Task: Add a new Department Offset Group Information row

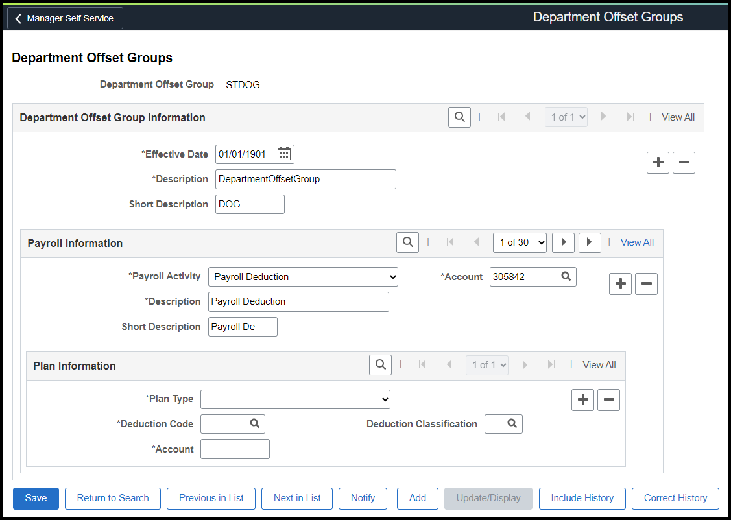Action: pyautogui.click(x=658, y=163)
